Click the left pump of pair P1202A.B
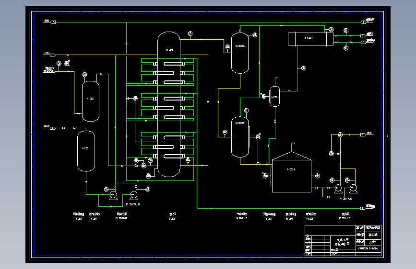Screen dimensions: 416x269 point(113,195)
